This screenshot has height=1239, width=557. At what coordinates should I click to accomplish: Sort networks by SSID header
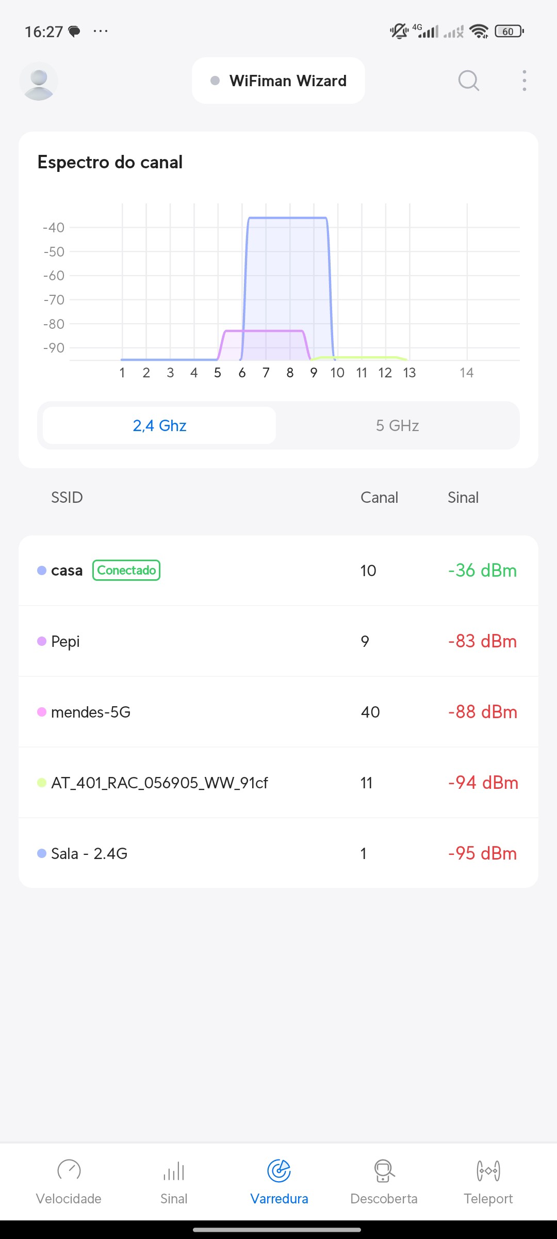click(67, 497)
